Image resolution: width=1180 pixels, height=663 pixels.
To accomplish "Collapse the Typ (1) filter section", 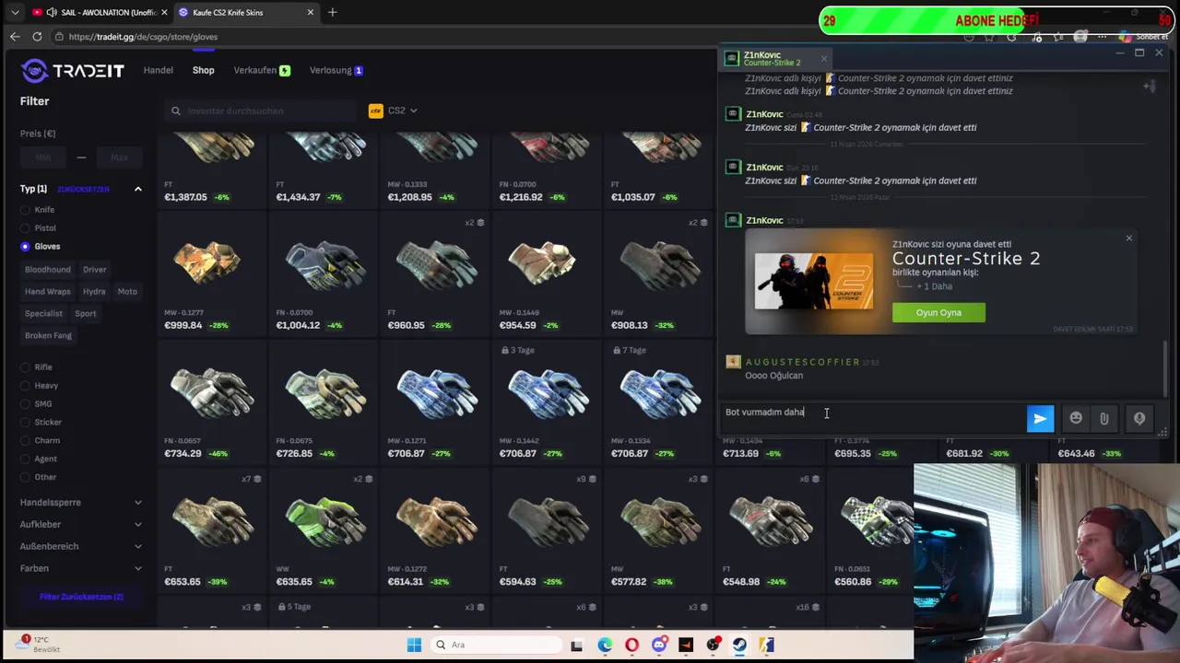I will (x=138, y=189).
